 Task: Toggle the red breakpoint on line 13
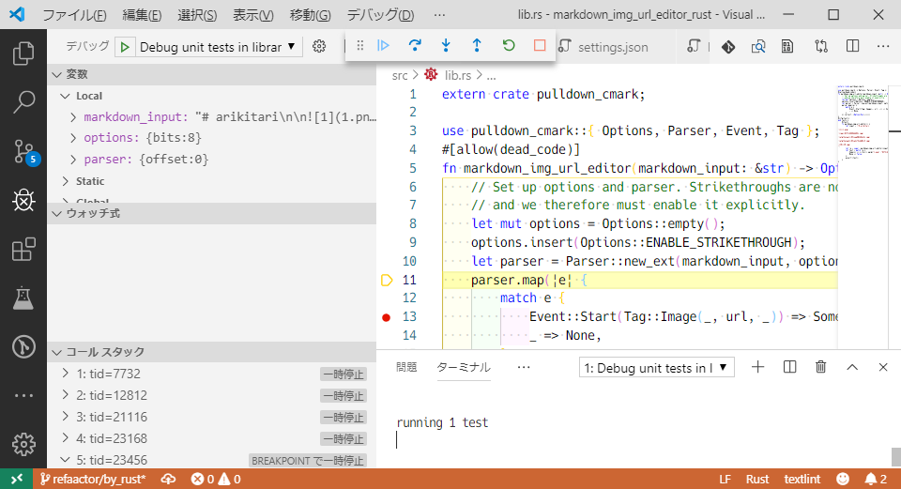point(386,317)
